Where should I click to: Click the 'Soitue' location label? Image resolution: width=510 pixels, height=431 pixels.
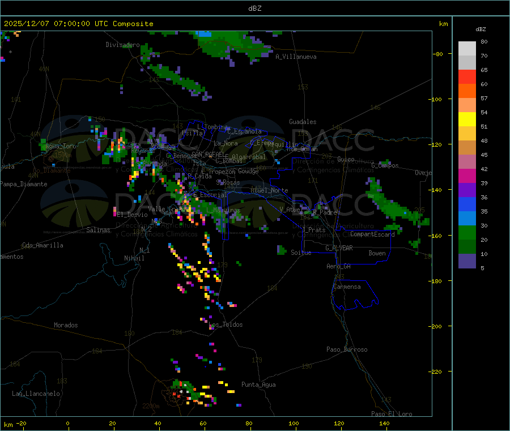click(301, 253)
